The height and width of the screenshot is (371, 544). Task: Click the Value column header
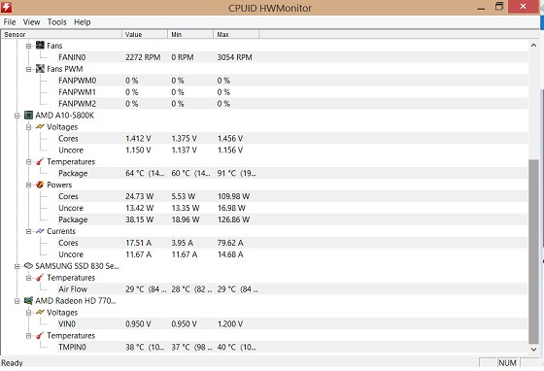(145, 34)
